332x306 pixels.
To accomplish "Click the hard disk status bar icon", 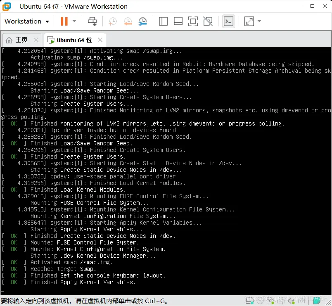I will (249, 301).
